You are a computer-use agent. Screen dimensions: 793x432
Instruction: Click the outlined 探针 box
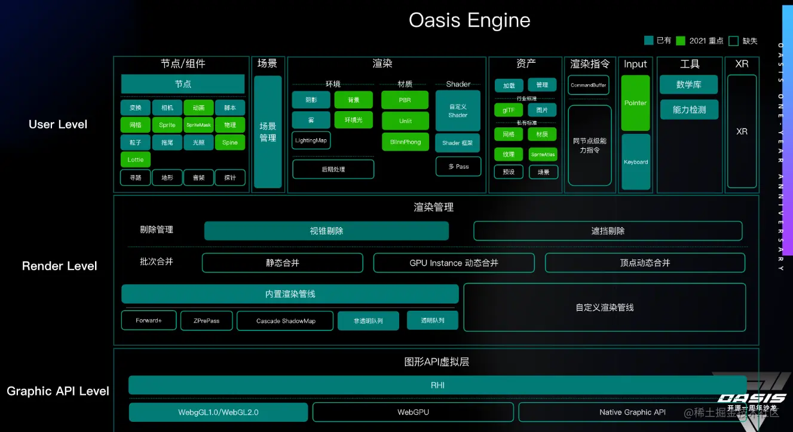(230, 177)
